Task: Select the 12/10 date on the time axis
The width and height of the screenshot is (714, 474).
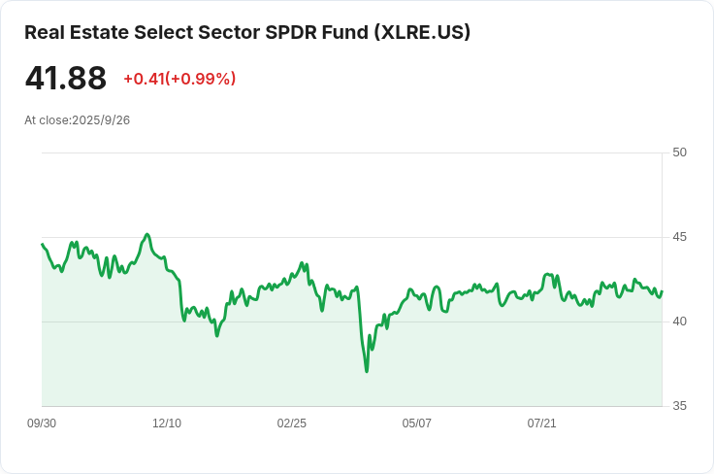Action: pos(167,423)
